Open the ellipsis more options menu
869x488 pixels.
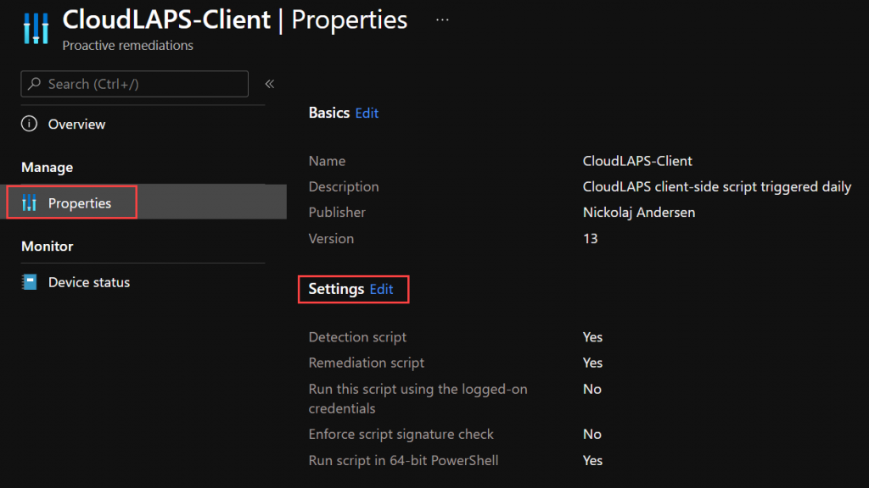click(442, 20)
